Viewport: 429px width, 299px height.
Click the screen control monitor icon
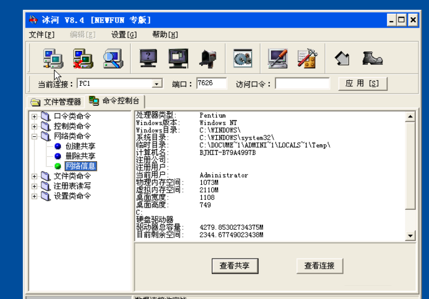coord(178,58)
